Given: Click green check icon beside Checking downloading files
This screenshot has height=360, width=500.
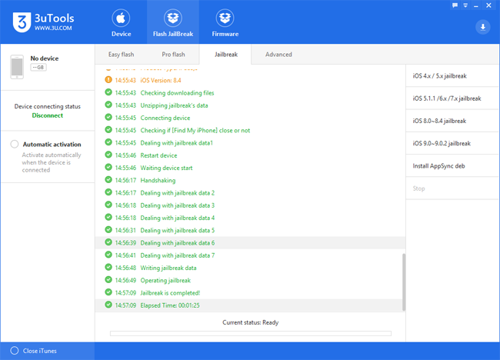Looking at the screenshot, I should (x=108, y=92).
